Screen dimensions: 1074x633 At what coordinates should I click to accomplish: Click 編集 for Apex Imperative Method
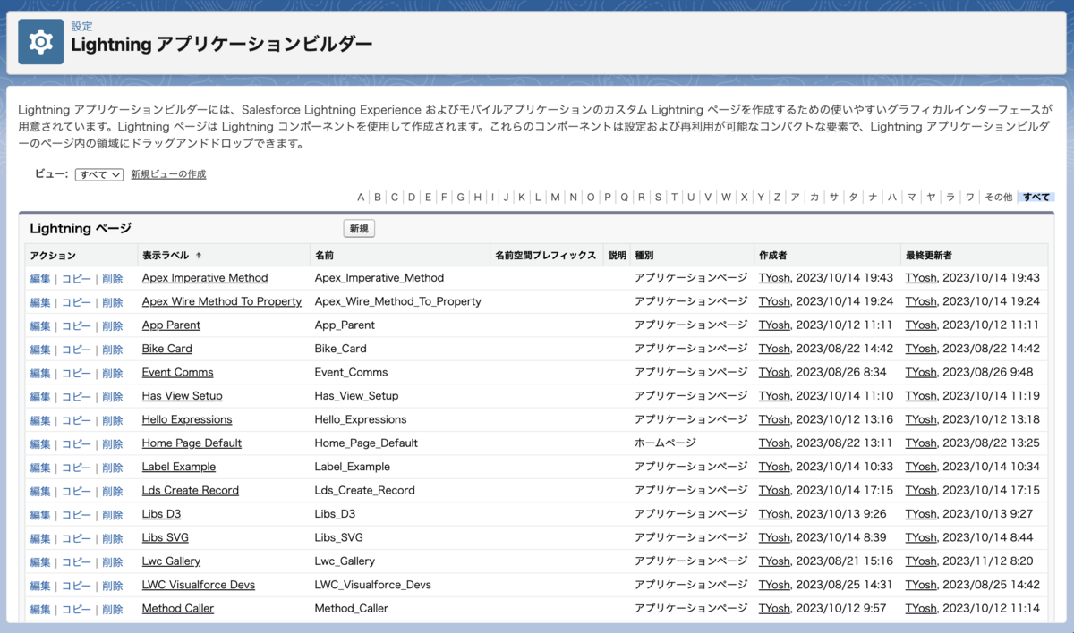click(40, 279)
